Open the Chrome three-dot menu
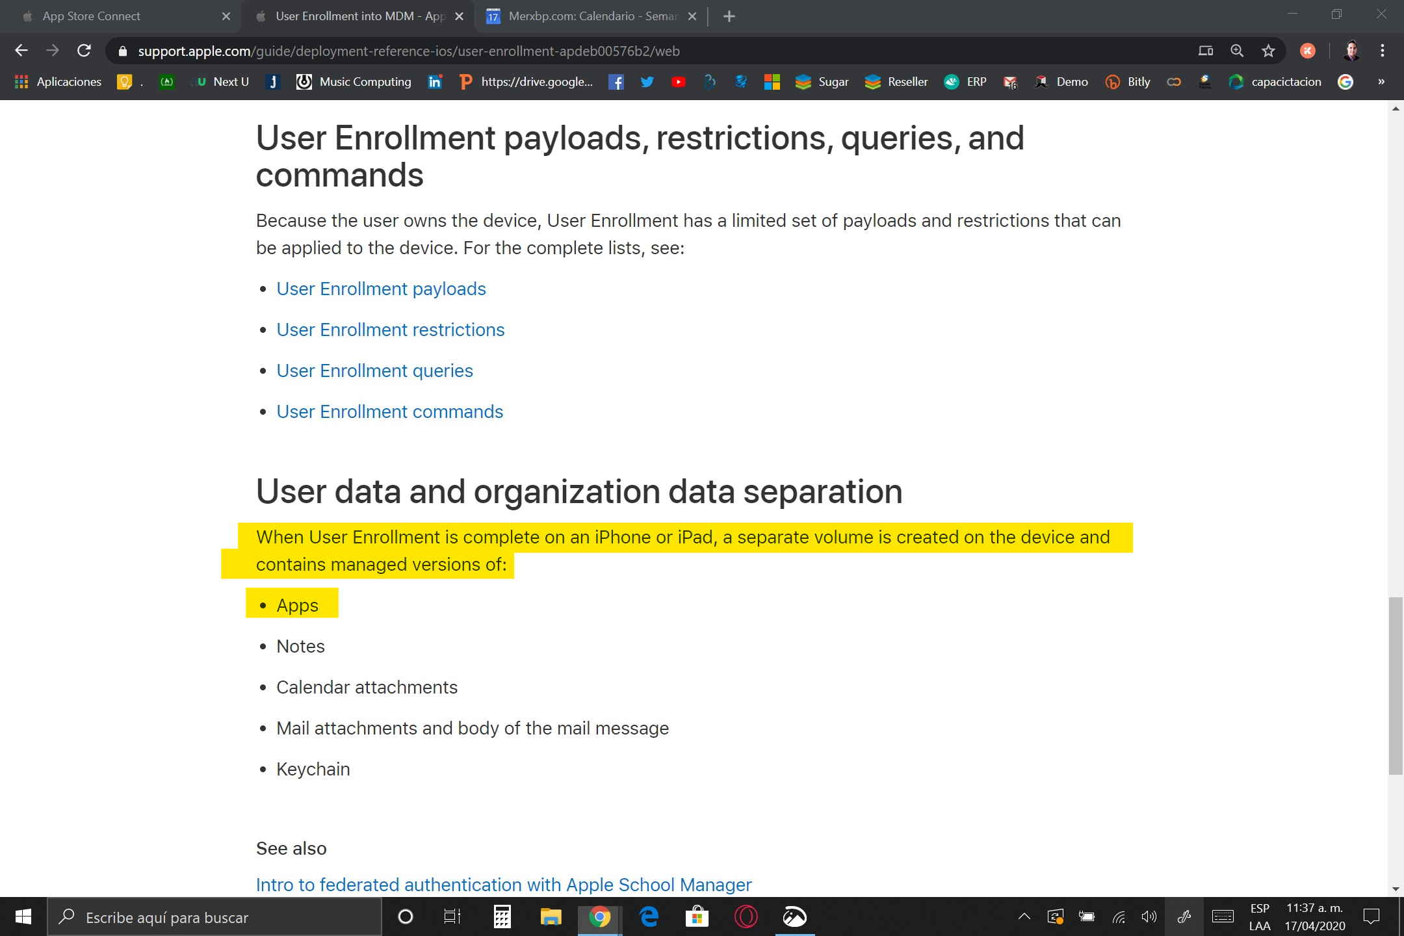 pos(1382,51)
